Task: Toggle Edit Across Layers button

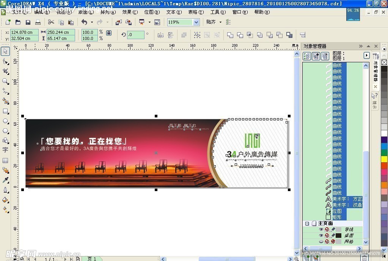Action: coord(316,56)
